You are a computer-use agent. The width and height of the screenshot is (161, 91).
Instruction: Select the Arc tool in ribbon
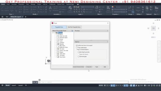pyautogui.click(x=16, y=8)
